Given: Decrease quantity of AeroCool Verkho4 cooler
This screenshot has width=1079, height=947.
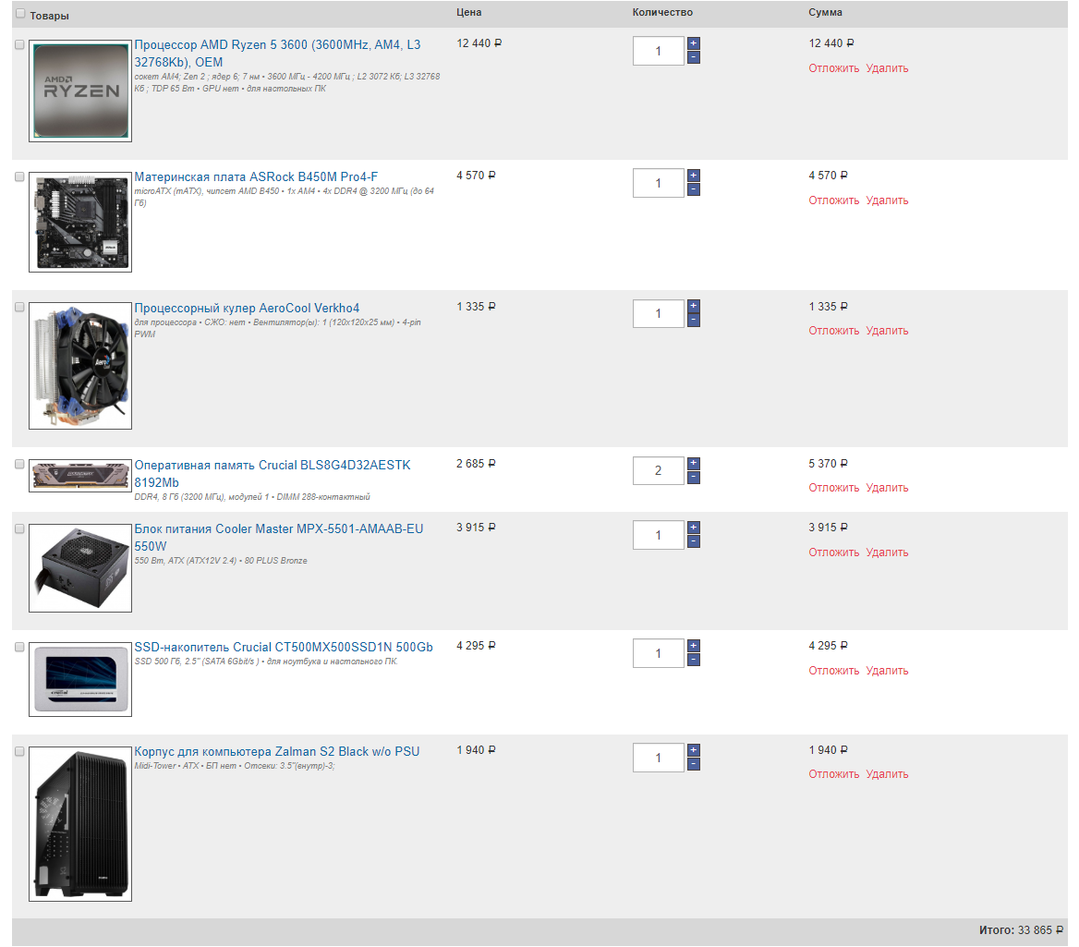Looking at the screenshot, I should [x=694, y=320].
